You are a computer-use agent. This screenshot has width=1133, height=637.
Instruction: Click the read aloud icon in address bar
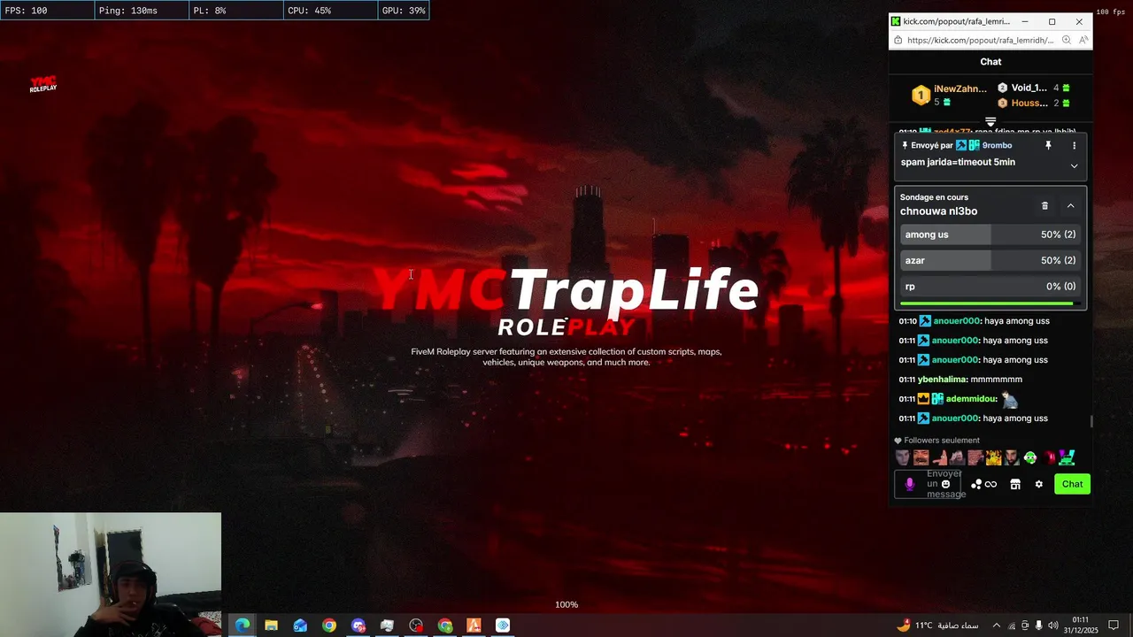coord(1083,40)
